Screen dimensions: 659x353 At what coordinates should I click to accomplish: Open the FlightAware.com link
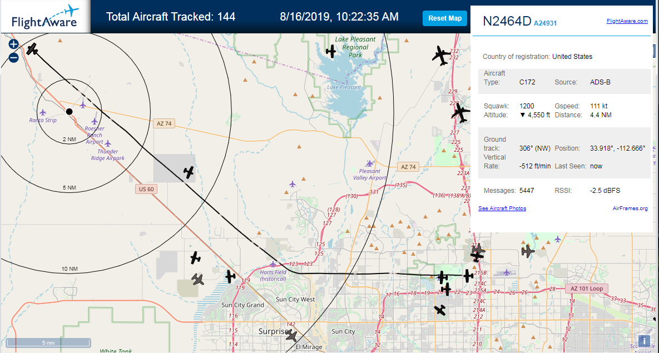[627, 21]
